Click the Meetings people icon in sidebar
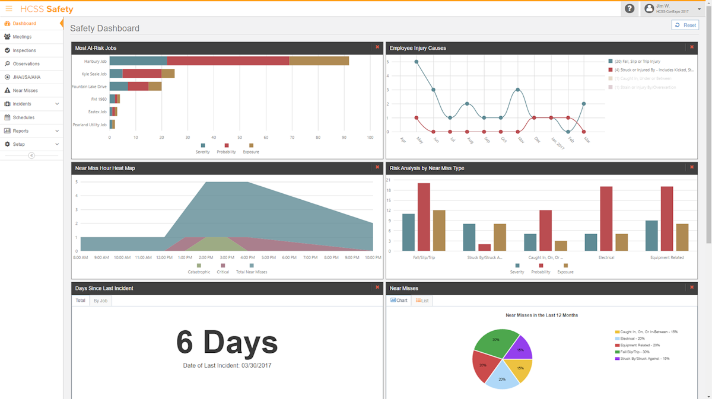This screenshot has width=712, height=399. 7,37
